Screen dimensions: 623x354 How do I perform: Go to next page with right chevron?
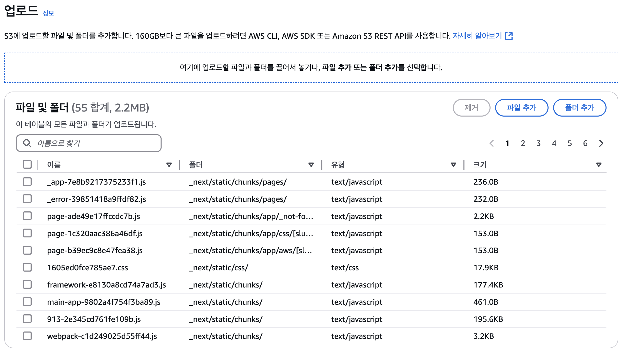pyautogui.click(x=601, y=143)
